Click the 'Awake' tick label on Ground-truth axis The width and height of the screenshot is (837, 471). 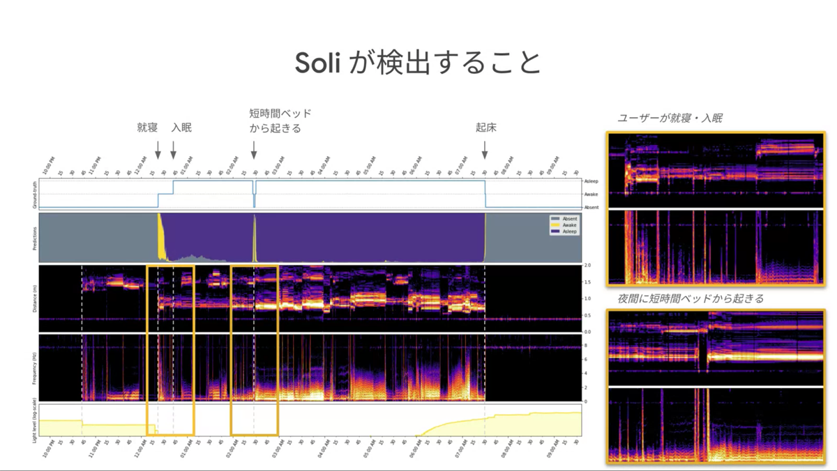tap(590, 194)
